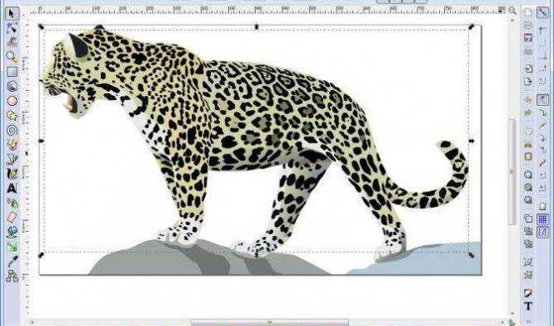The width and height of the screenshot is (554, 326).
Task: Toggle snap nodes or handles
Action: point(542,100)
